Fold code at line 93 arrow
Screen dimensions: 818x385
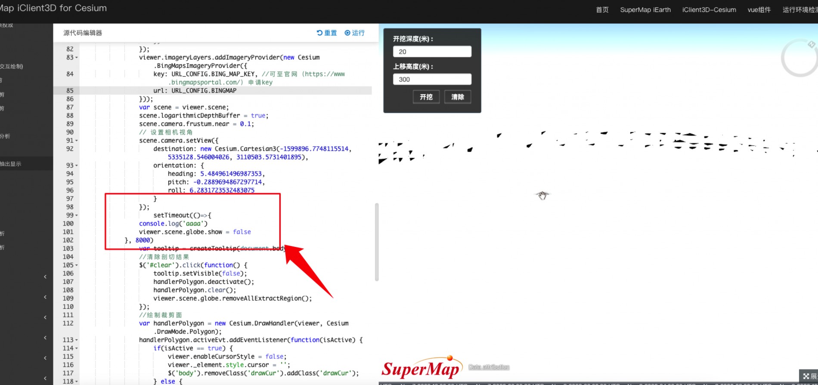77,165
